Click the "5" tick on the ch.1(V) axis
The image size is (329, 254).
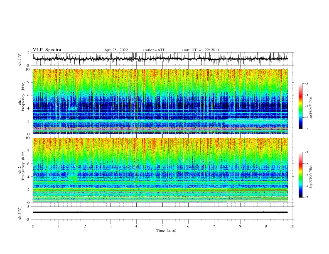click(29, 53)
